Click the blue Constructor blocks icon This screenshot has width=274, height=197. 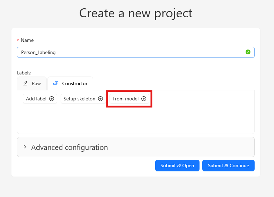coord(56,83)
